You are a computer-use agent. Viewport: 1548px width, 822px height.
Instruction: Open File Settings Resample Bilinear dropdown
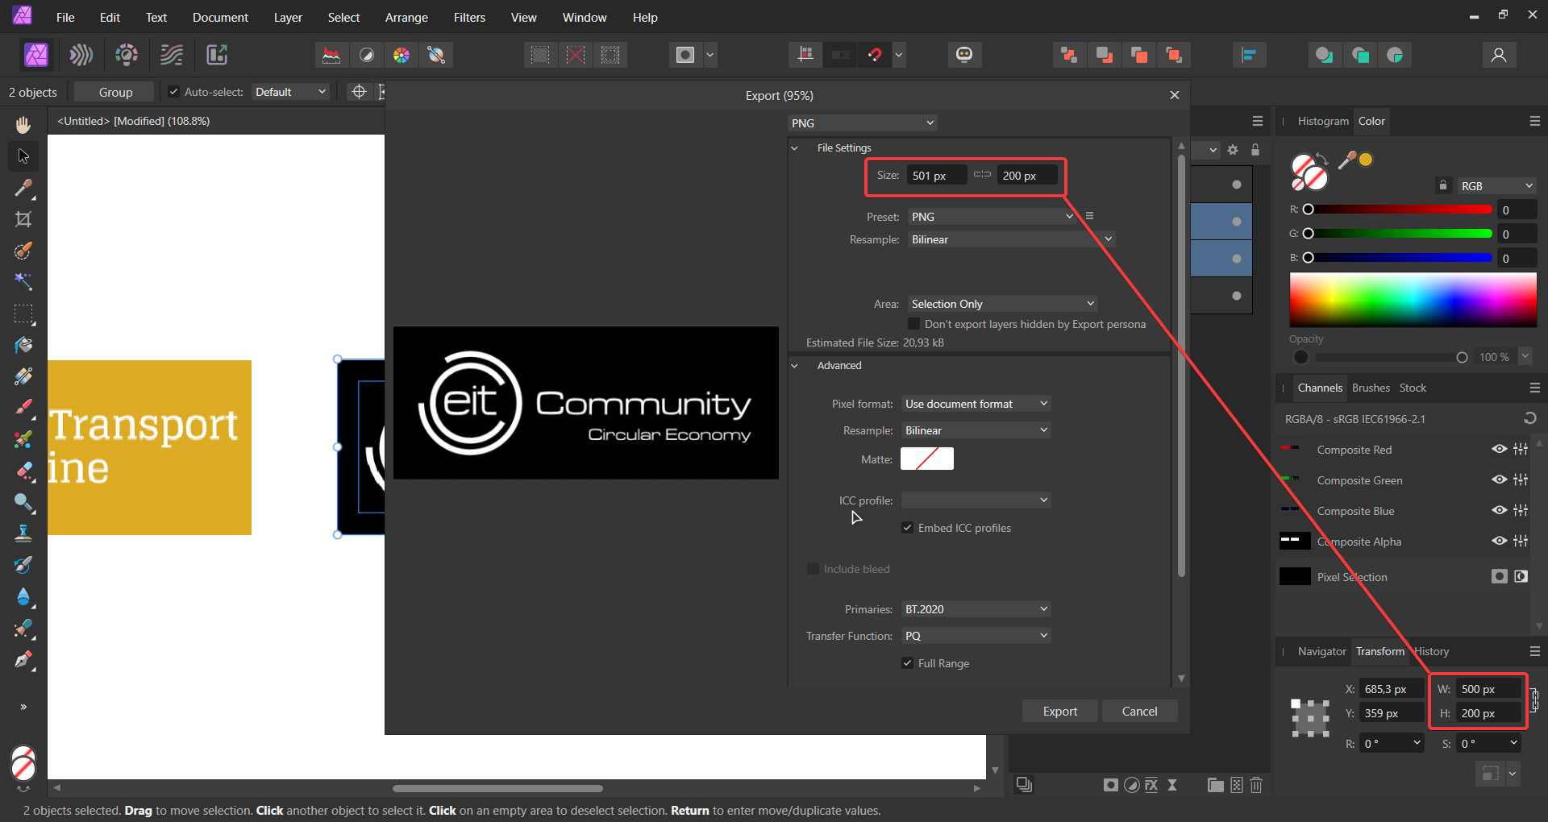[x=1011, y=239]
